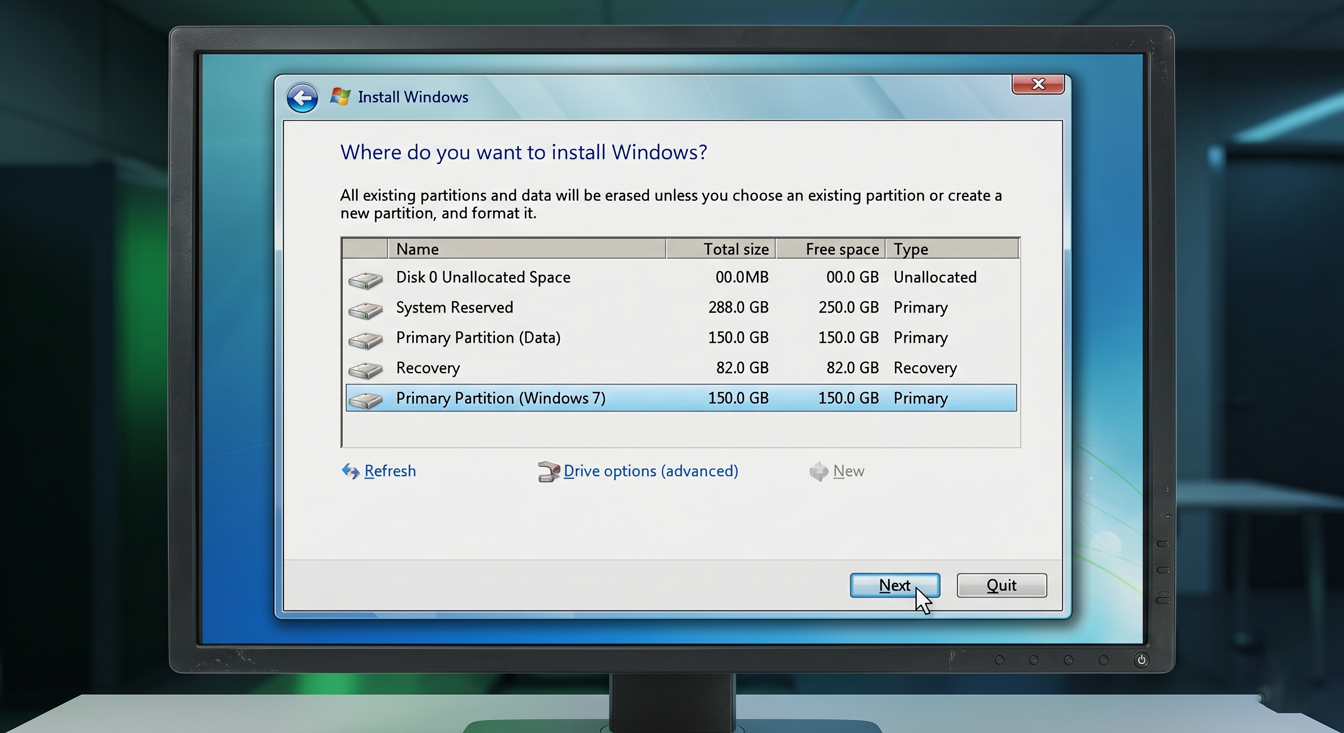Image resolution: width=1344 pixels, height=733 pixels.
Task: Click the Free space column header
Action: point(830,249)
